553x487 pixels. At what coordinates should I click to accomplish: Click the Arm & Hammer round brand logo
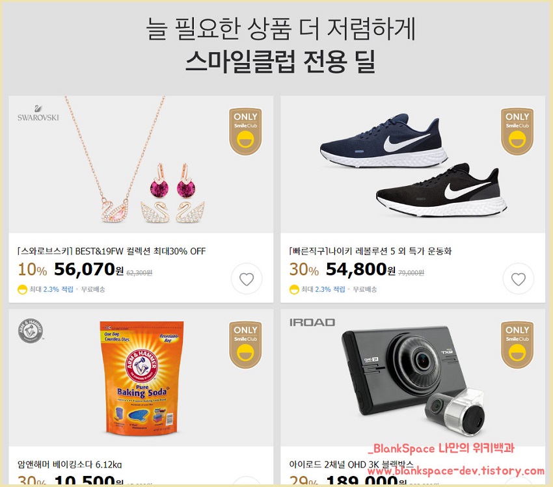(x=31, y=331)
